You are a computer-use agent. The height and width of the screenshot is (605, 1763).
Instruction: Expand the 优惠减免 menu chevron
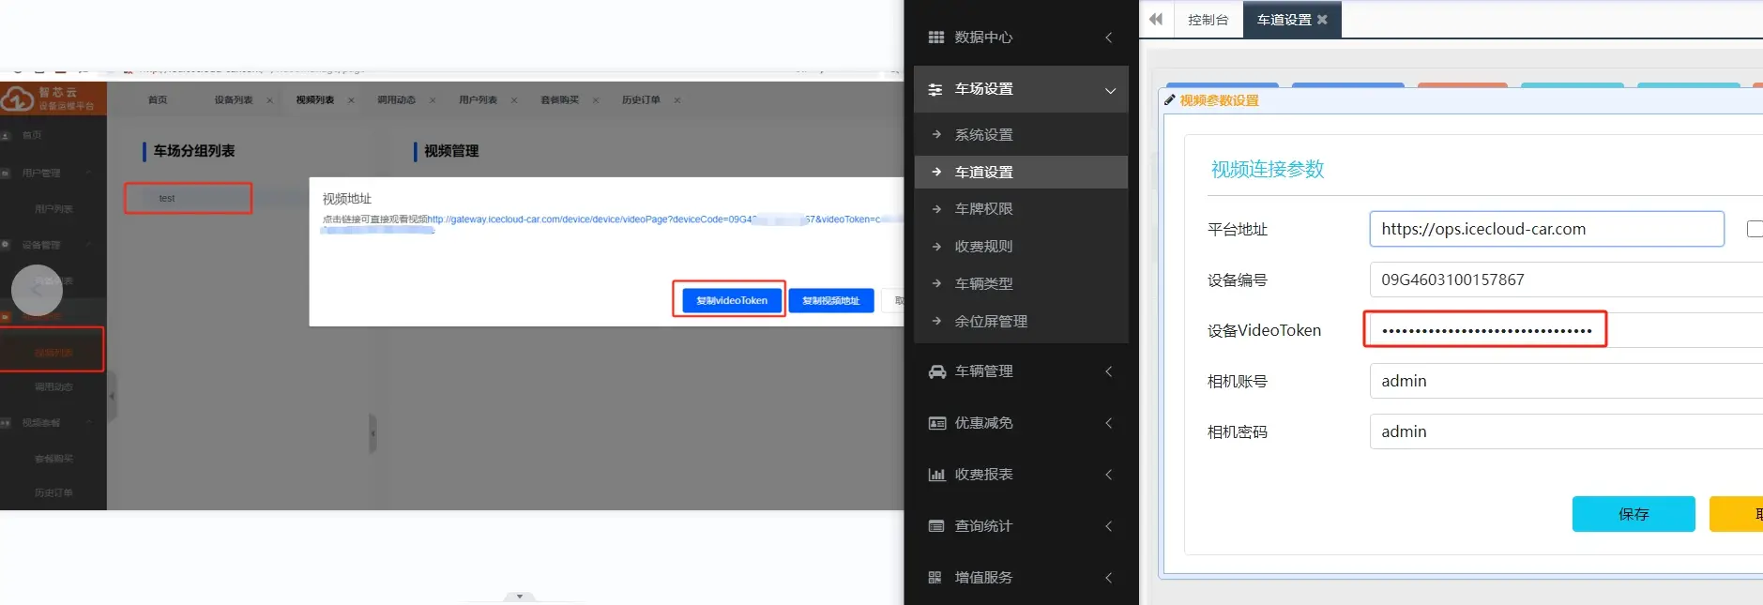1109,423
